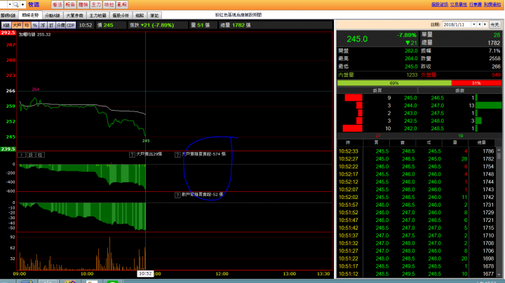505x283 pixels.
Task: Click the green taskbar icon at bottom
Action: point(112,282)
